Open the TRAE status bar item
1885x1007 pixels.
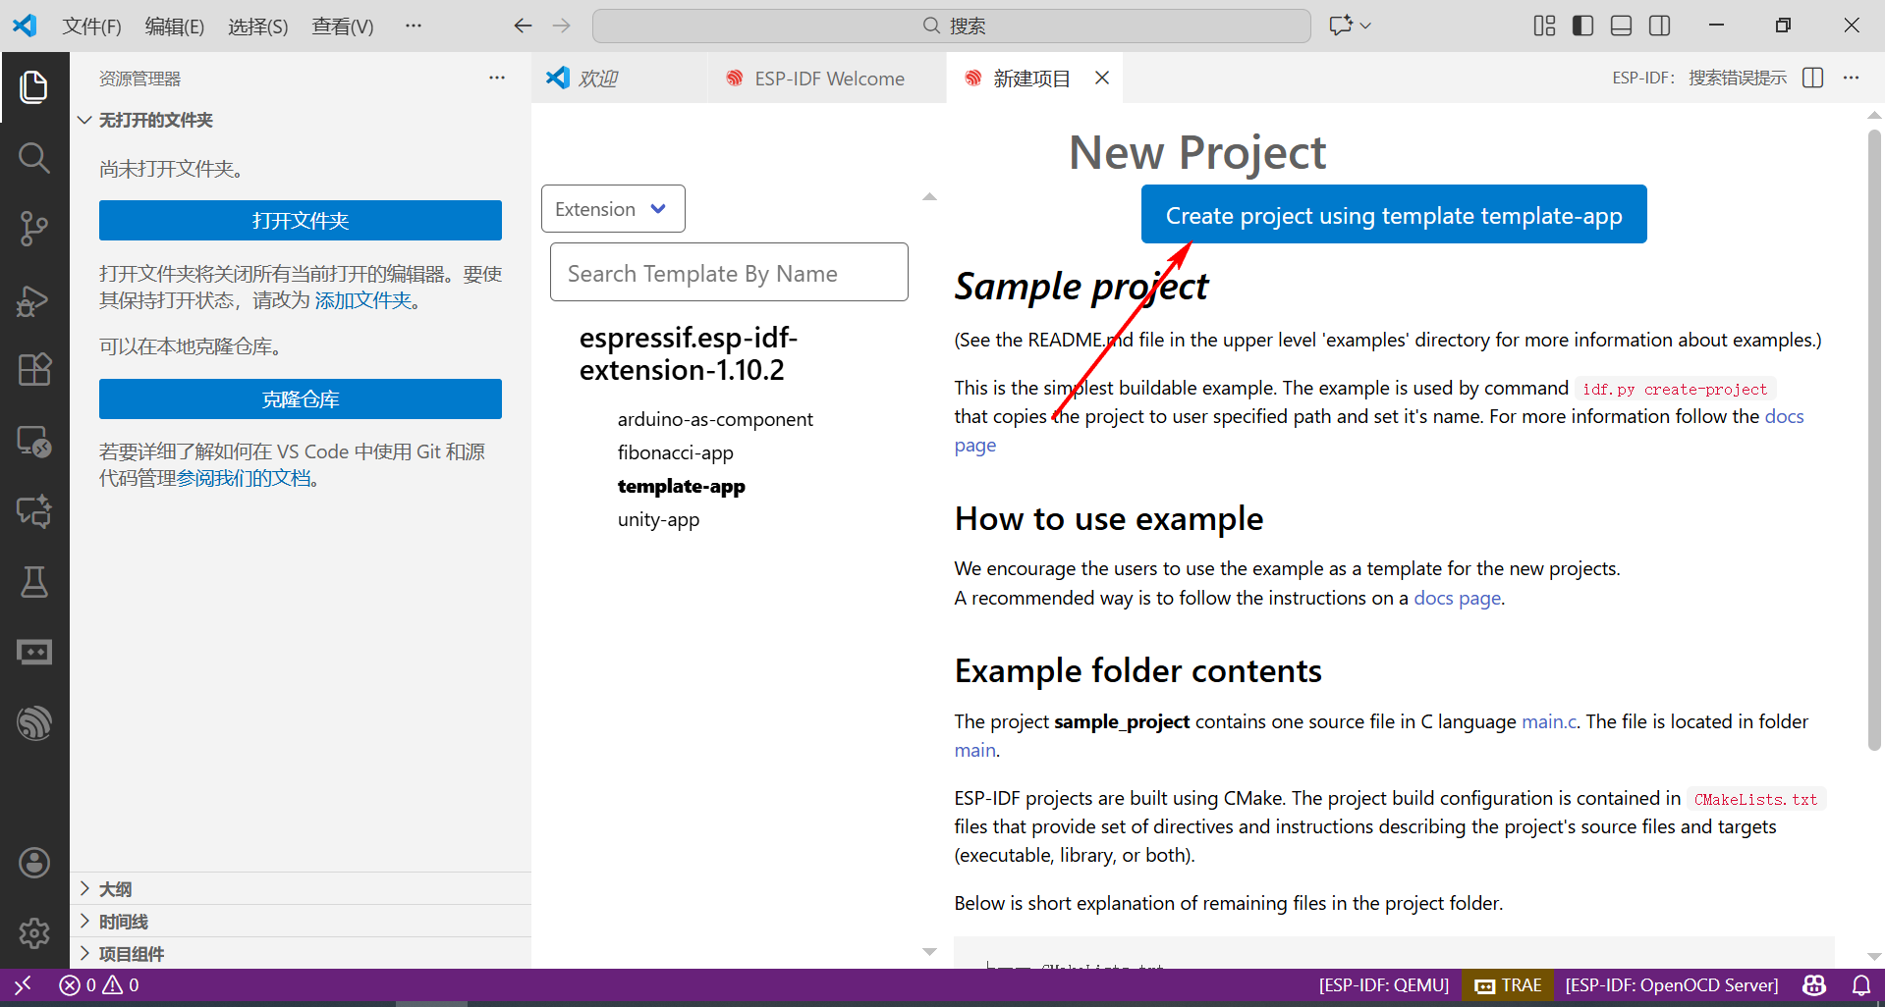[1509, 984]
